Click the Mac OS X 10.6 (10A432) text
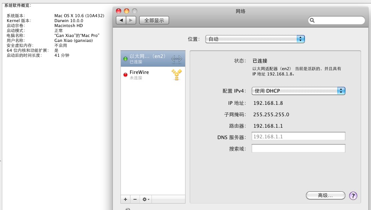 (x=79, y=16)
